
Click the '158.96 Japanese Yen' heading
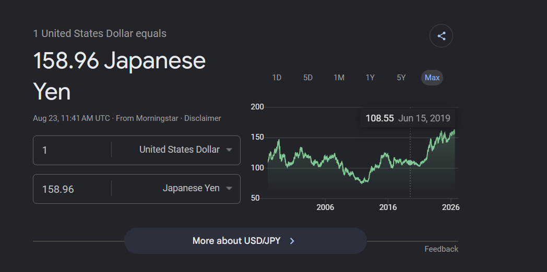pyautogui.click(x=120, y=76)
